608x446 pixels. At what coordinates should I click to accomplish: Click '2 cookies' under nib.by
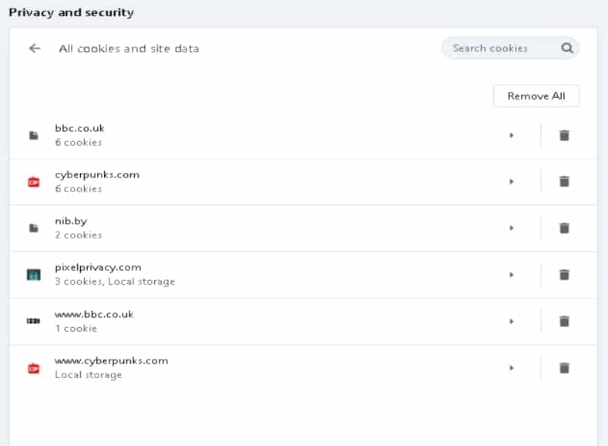pos(79,235)
